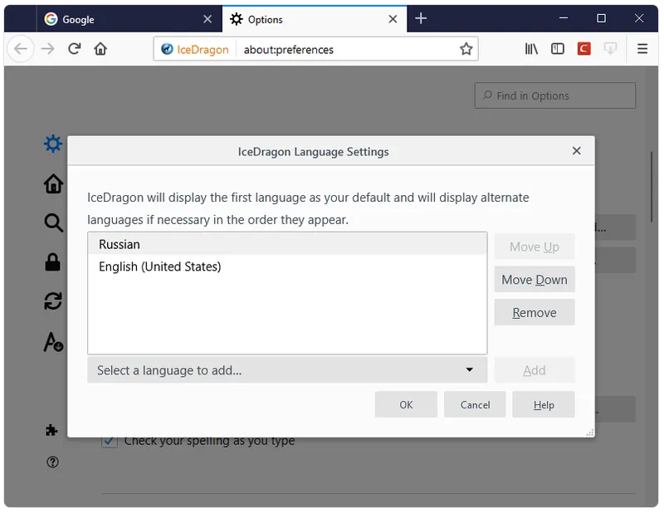Select Russian in the language list
664x513 pixels.
pyautogui.click(x=287, y=244)
